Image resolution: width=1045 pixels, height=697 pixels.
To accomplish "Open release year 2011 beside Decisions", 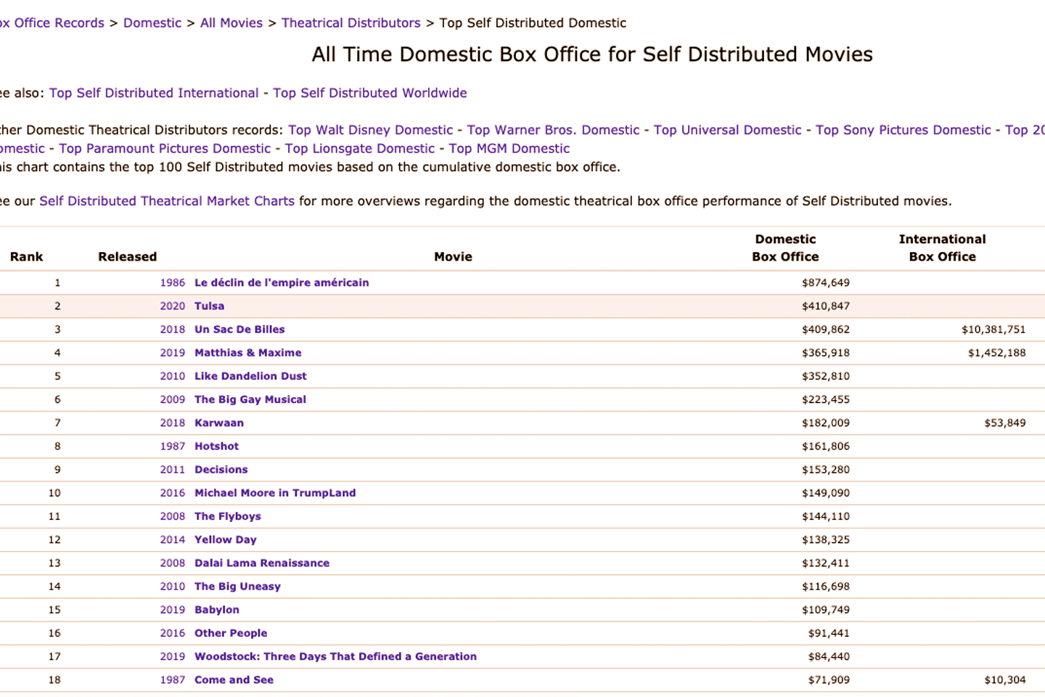I will point(173,470).
